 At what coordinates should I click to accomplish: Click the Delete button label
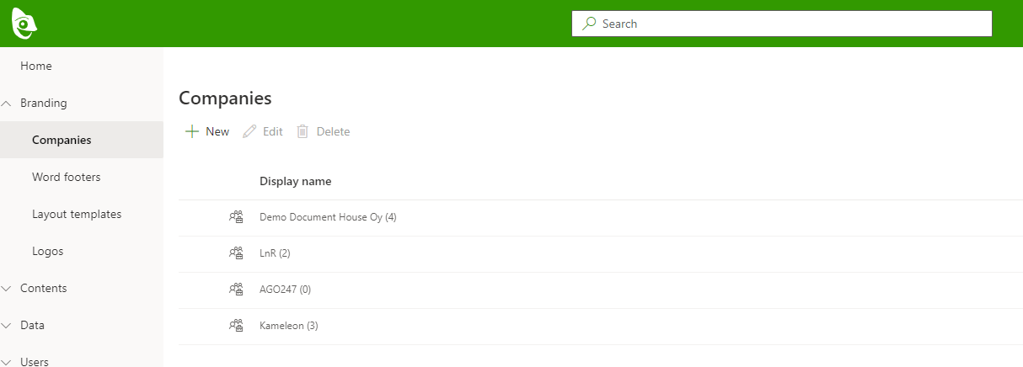pyautogui.click(x=333, y=131)
